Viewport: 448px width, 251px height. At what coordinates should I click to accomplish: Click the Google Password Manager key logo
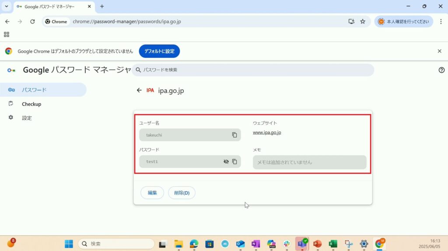[x=11, y=70]
